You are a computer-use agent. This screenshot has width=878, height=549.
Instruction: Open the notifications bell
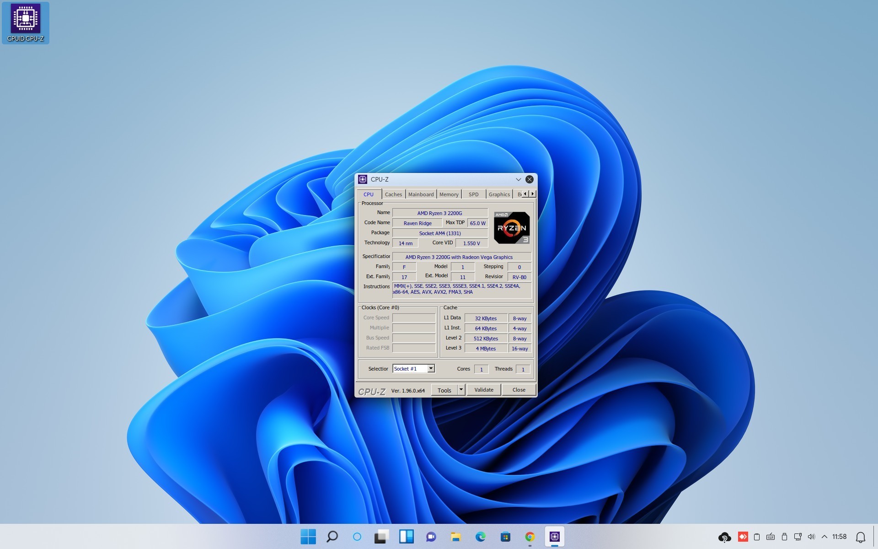(x=861, y=537)
